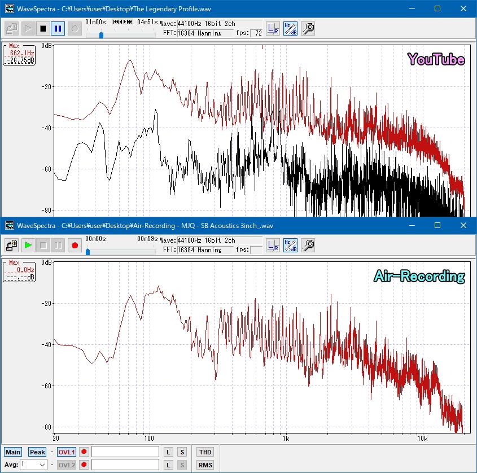This screenshot has width=477, height=473.
Task: Toggle Hz/dB measurement cursor in the Air-Recording window
Action: click(290, 245)
